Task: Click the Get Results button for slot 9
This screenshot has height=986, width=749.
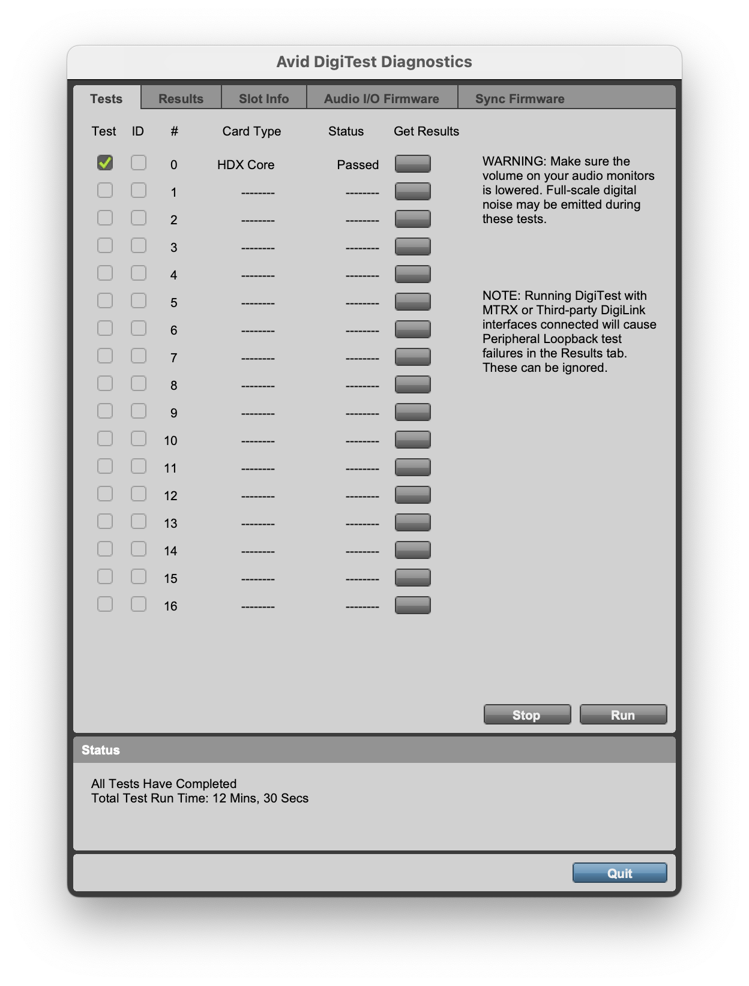Action: tap(413, 412)
